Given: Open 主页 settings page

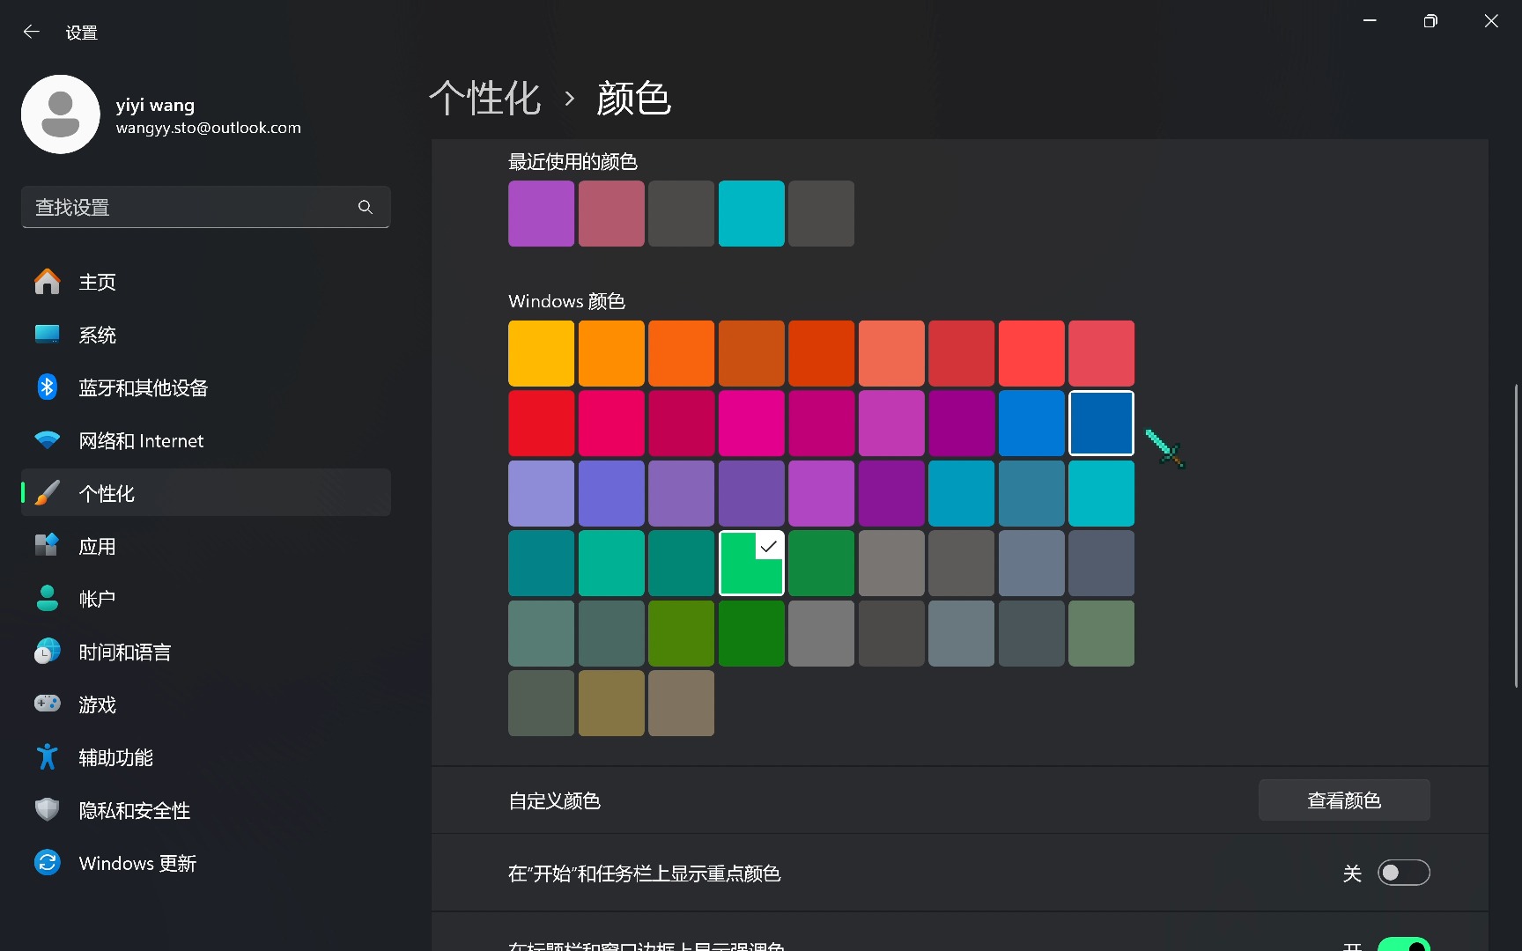Looking at the screenshot, I should coord(206,282).
